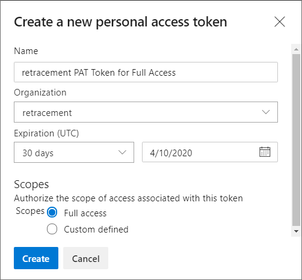Click the vertical scrollbar thumb
302x280 pixels.
coord(296,140)
